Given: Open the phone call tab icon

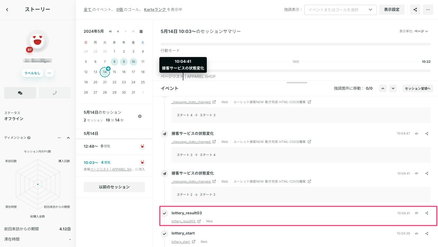Looking at the screenshot, I should coord(55,93).
